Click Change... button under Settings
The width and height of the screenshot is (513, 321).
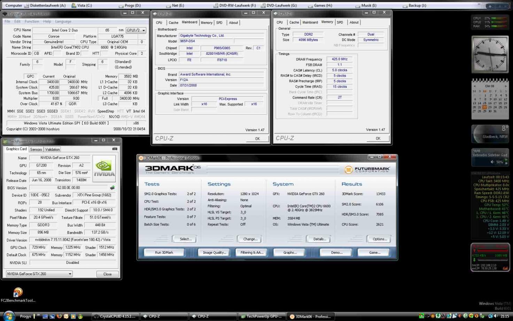[250, 239]
